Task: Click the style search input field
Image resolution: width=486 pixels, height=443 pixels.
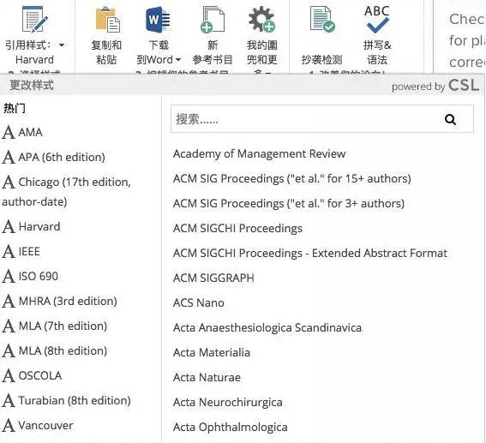Action: pos(322,119)
